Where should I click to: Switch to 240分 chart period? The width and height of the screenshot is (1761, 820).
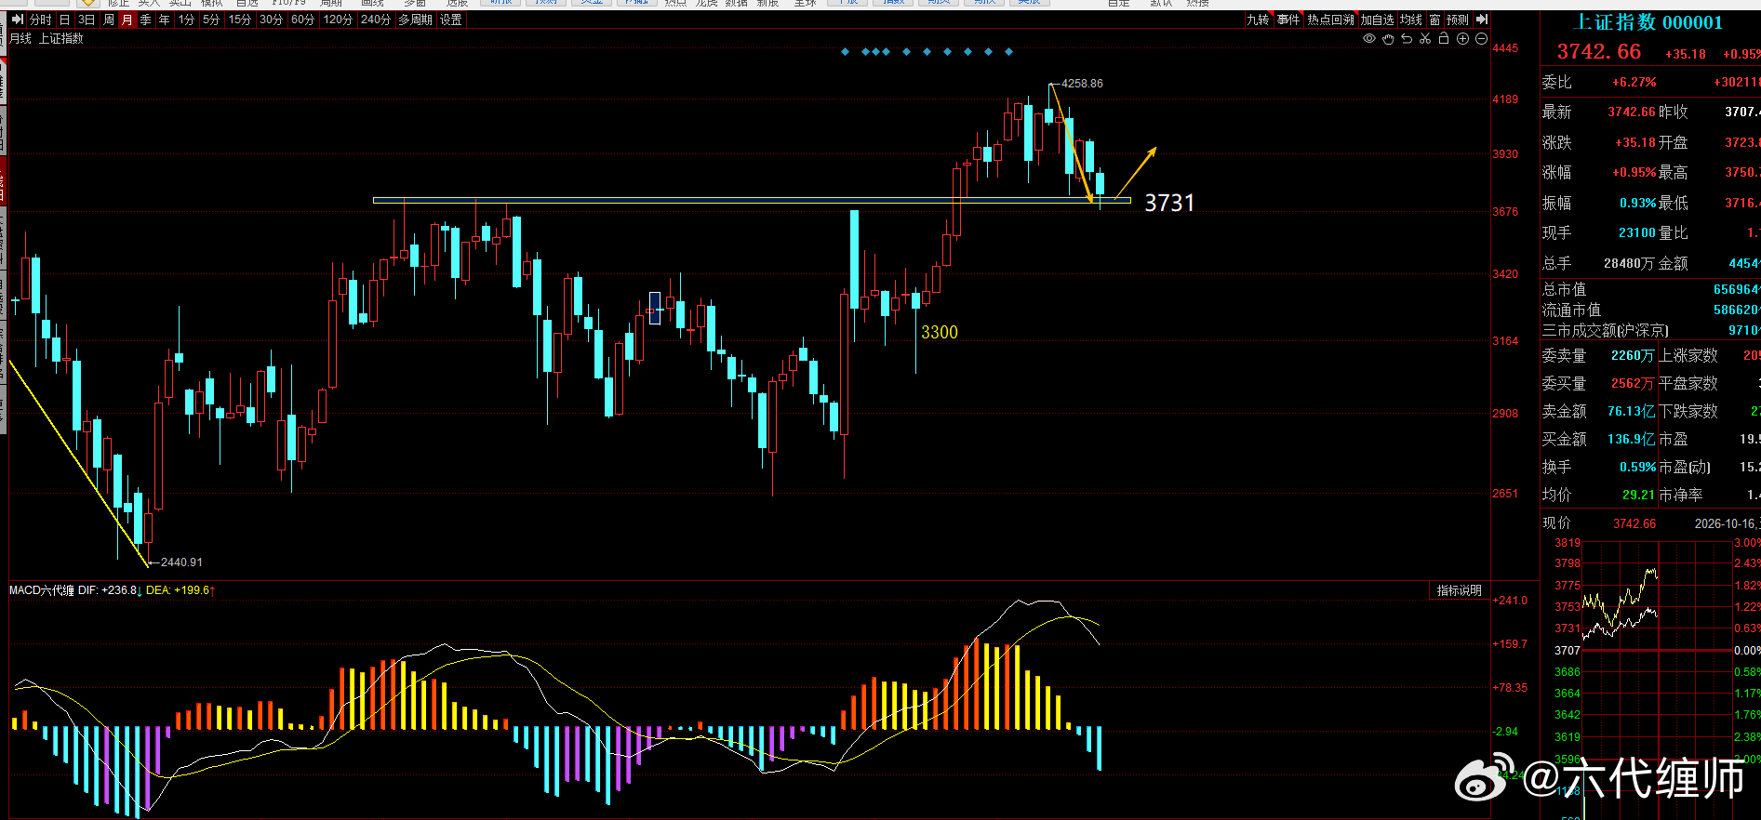tap(376, 20)
